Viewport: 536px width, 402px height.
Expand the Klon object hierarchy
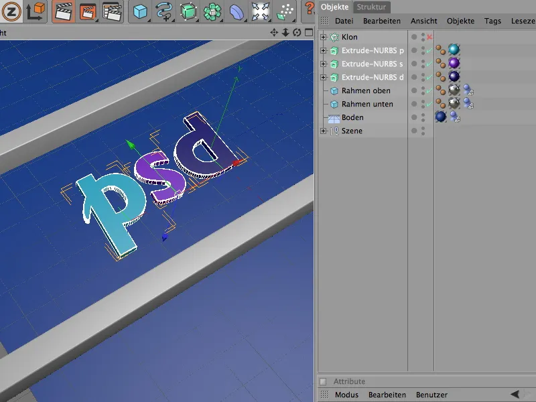click(324, 37)
